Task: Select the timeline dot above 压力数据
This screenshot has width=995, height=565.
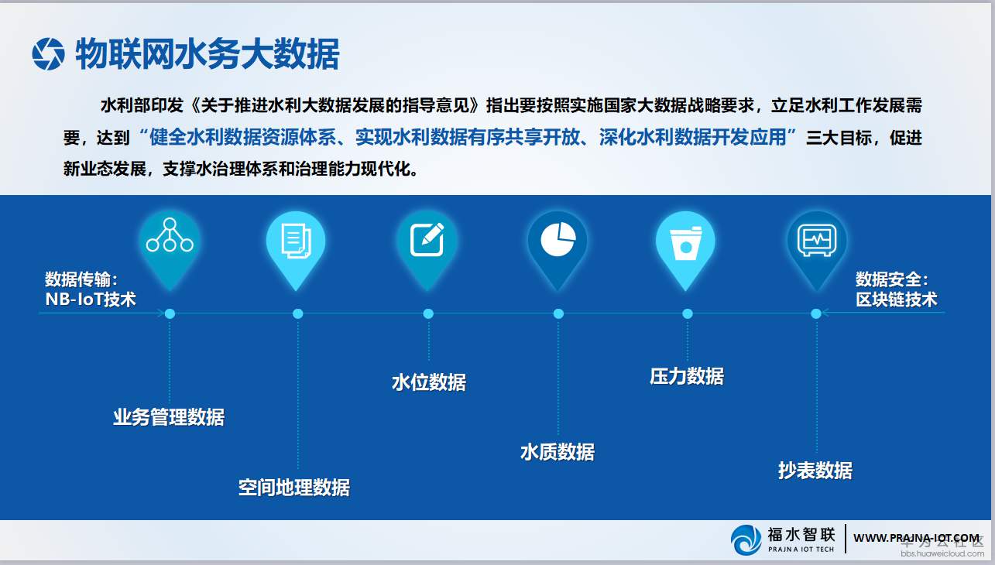Action: pyautogui.click(x=688, y=313)
